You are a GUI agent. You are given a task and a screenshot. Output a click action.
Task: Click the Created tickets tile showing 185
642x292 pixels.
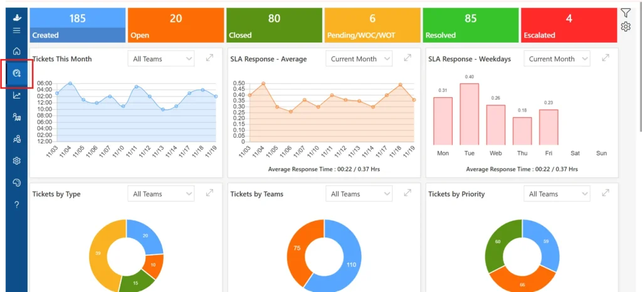(78, 25)
